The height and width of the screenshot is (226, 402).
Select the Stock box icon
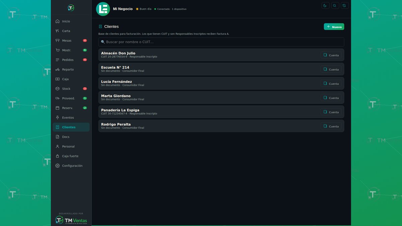click(58, 89)
